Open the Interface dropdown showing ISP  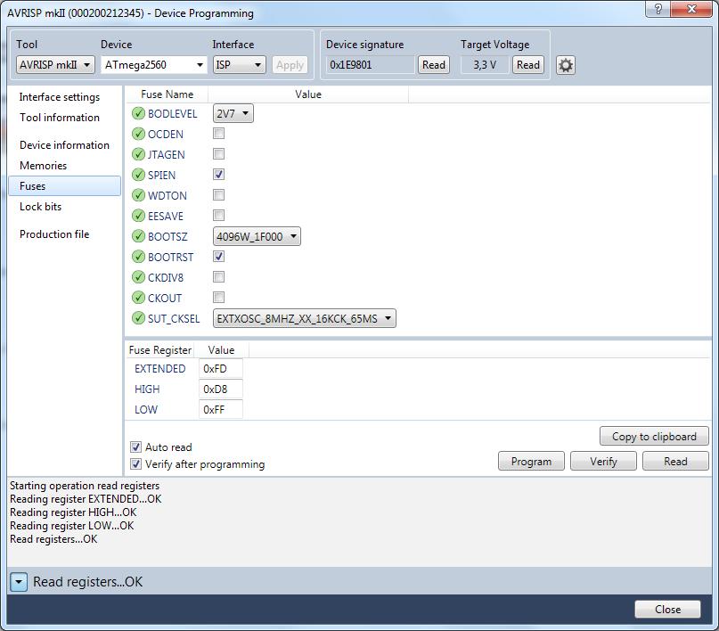click(239, 65)
